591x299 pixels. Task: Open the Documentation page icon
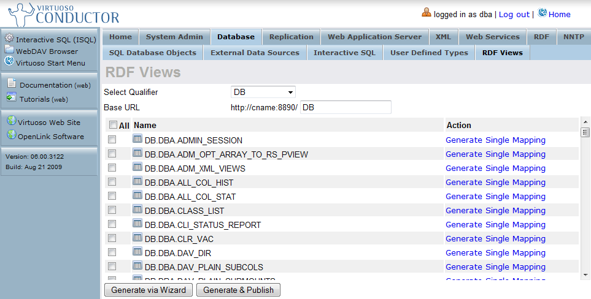point(12,85)
